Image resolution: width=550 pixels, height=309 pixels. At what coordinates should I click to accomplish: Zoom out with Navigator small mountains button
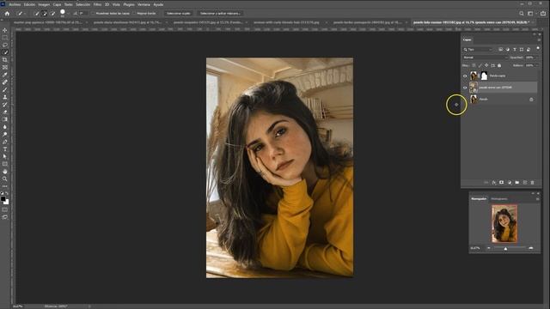pos(489,248)
